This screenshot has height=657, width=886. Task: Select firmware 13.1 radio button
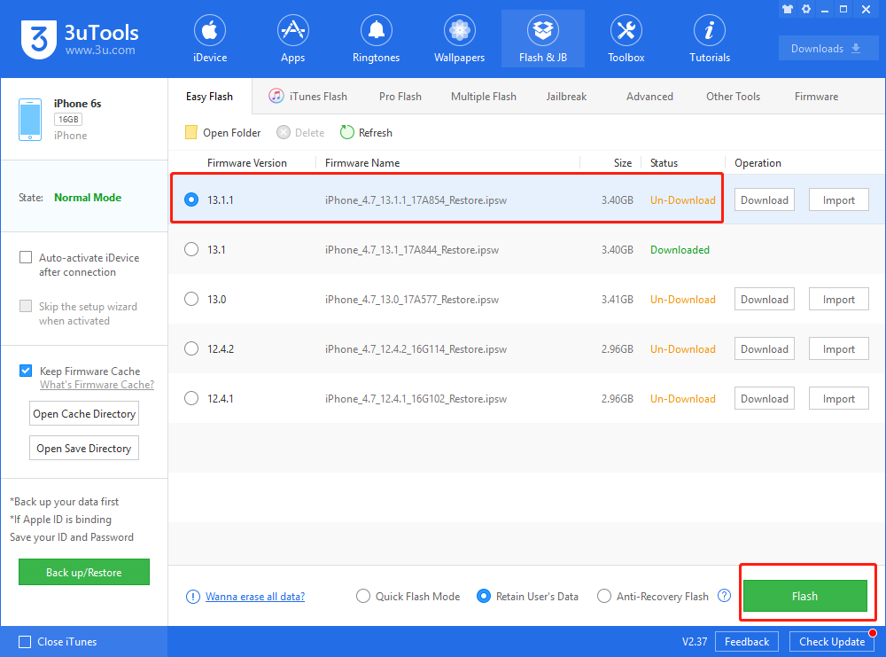click(x=191, y=249)
